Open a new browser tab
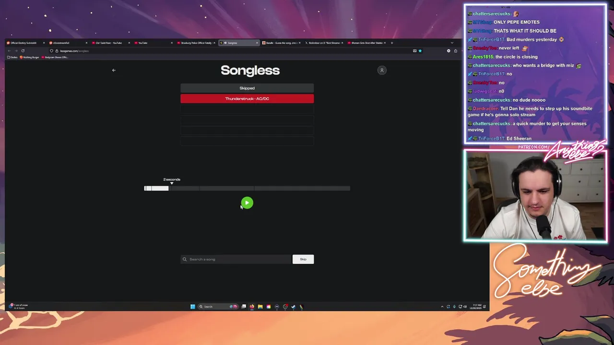This screenshot has width=614, height=345. pyautogui.click(x=392, y=43)
